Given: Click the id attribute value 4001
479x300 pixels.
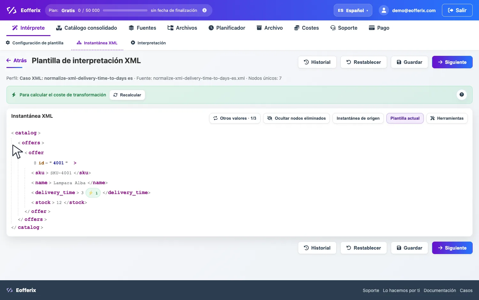Looking at the screenshot, I should (x=58, y=163).
